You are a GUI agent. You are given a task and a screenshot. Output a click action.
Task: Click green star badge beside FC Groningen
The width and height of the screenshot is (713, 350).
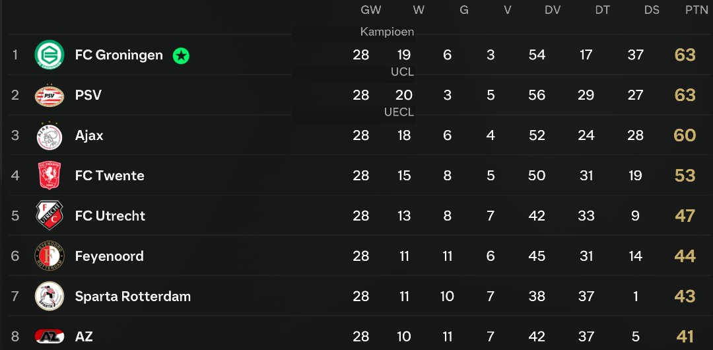(181, 56)
